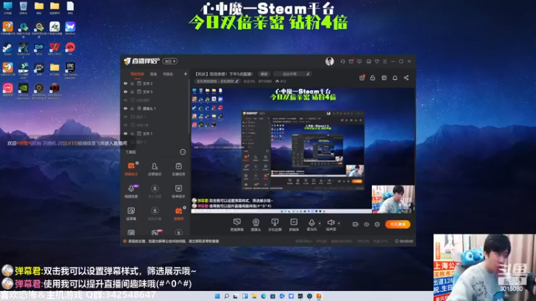Click the streamer avatar in title bar
This screenshot has height=301, width=536.
(x=330, y=62)
